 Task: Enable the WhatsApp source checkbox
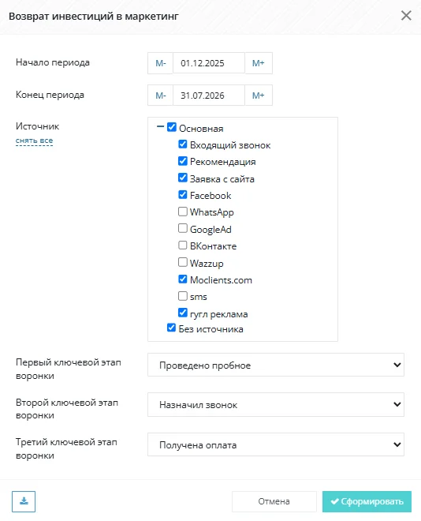tap(183, 212)
